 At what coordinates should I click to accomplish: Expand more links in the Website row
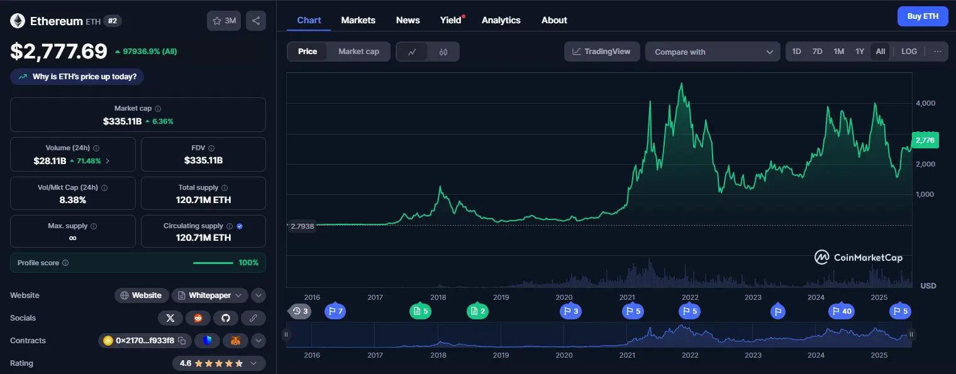[258, 295]
